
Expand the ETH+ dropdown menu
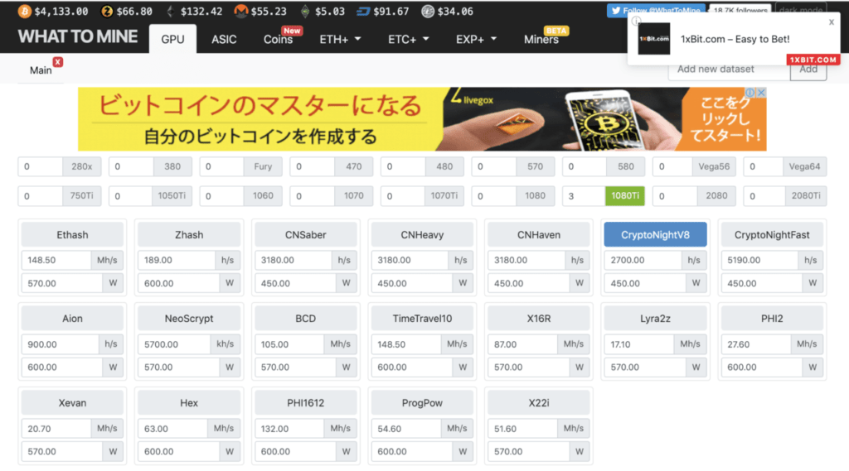pos(340,39)
